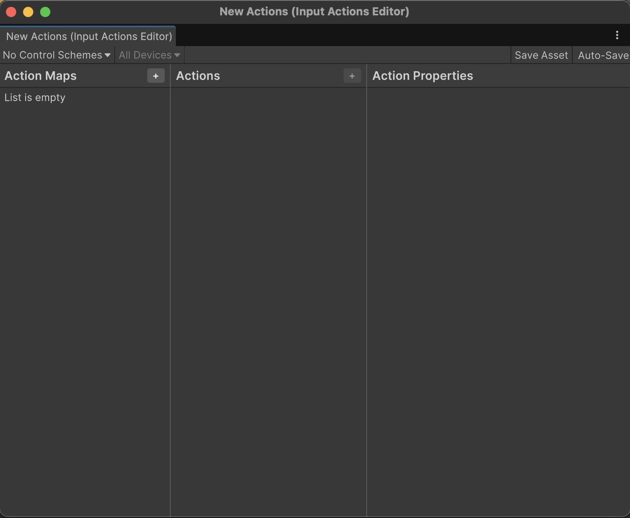Open the No Control Schemes dropdown
630x518 pixels.
pyautogui.click(x=57, y=55)
